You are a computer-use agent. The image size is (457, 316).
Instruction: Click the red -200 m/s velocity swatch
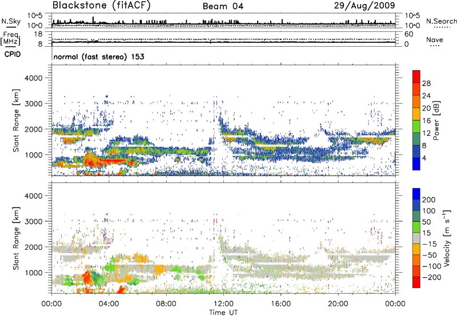(x=416, y=282)
